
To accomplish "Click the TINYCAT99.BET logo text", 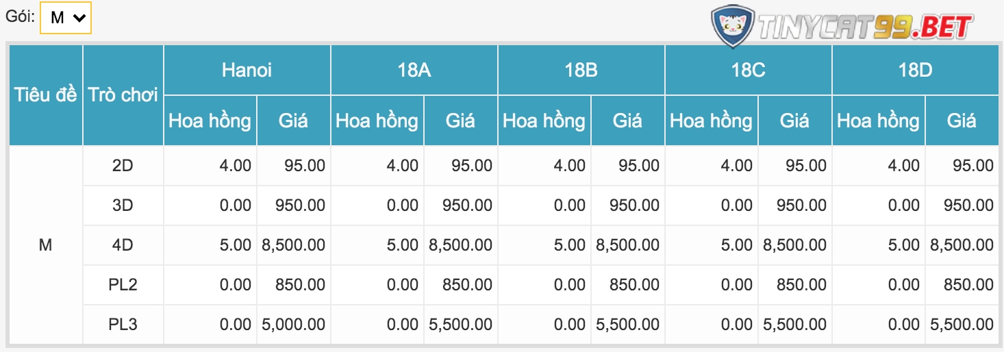I will pos(865,27).
